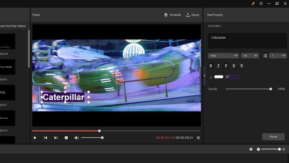Toggle bold text formatting

211,66
